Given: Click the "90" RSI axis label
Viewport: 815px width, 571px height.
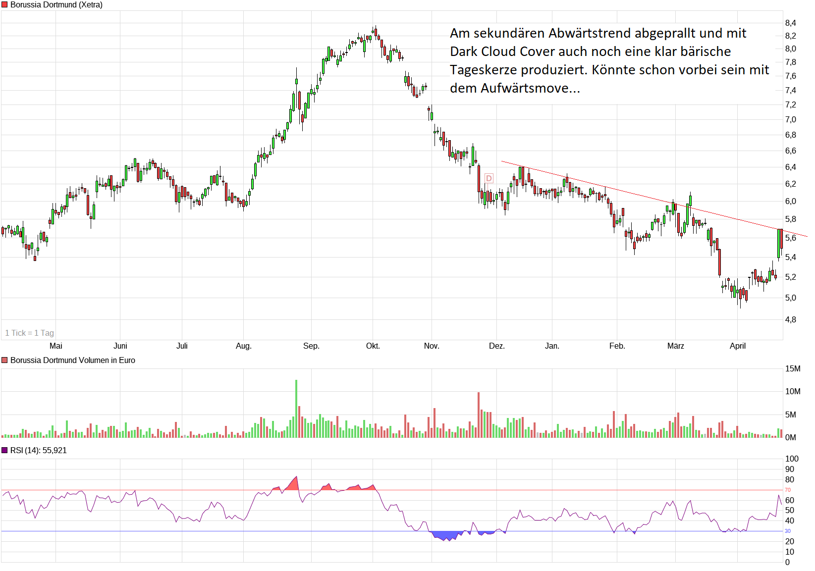Looking at the screenshot, I should (790, 469).
